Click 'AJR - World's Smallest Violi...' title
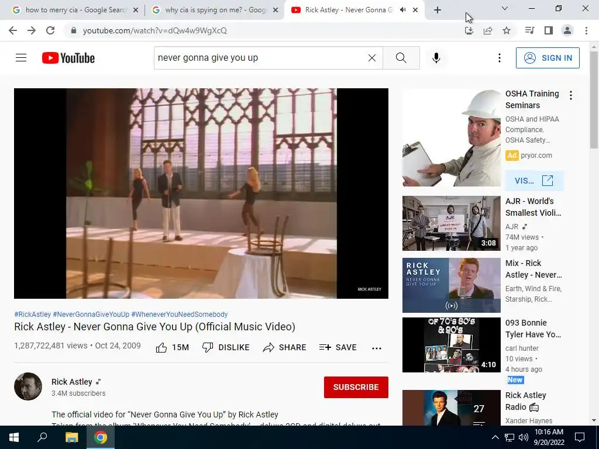The height and width of the screenshot is (449, 599). click(533, 207)
